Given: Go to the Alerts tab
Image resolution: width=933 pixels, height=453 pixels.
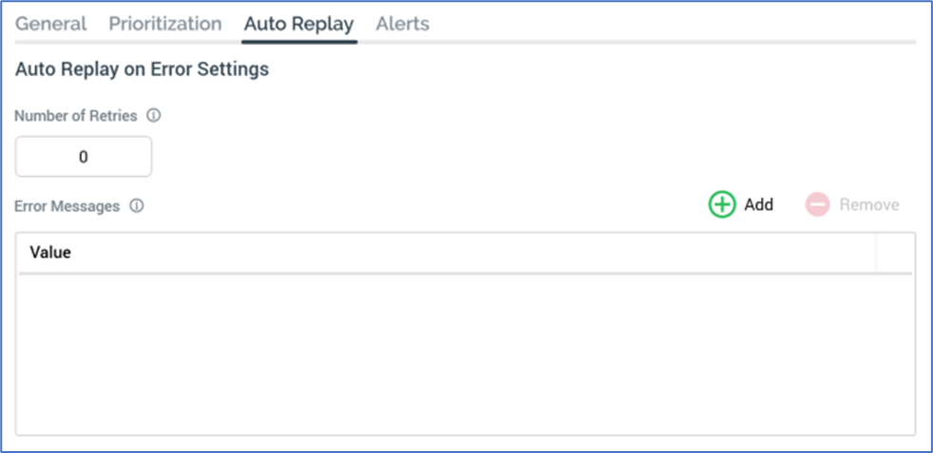Looking at the screenshot, I should tap(403, 24).
